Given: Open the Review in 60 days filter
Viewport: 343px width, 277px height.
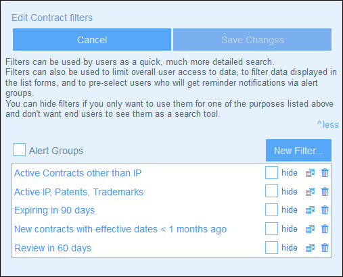Looking at the screenshot, I should [x=53, y=248].
